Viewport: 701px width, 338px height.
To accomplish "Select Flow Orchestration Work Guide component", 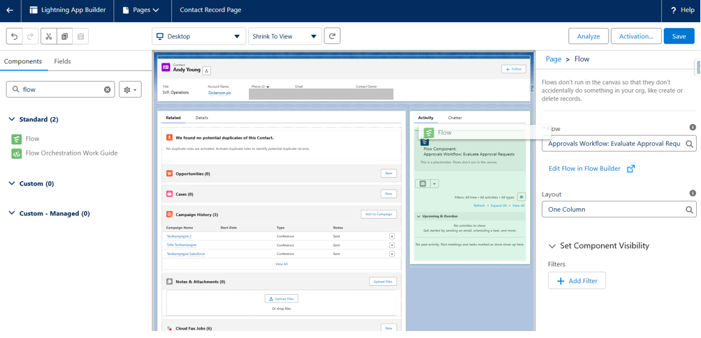I will coord(71,153).
